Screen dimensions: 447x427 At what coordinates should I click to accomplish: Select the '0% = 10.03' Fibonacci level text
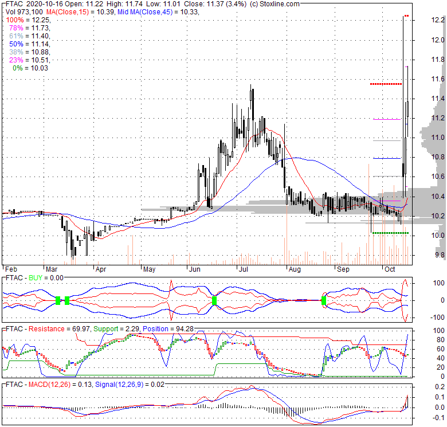pyautogui.click(x=30, y=68)
